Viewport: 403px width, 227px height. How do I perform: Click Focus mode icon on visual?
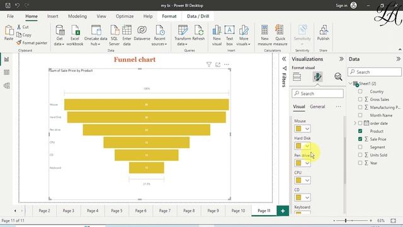click(218, 64)
